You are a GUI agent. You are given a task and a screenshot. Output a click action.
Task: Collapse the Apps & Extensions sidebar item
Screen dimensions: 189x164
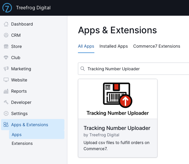[33, 125]
